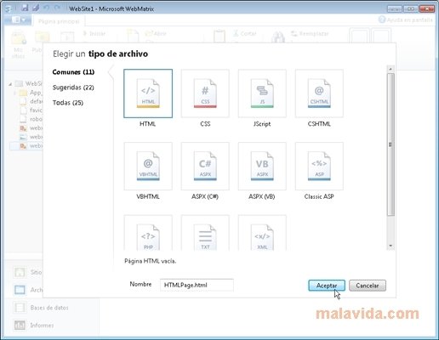The image size is (439, 340).
Task: Show Todas (25) file types
Action: coord(68,103)
